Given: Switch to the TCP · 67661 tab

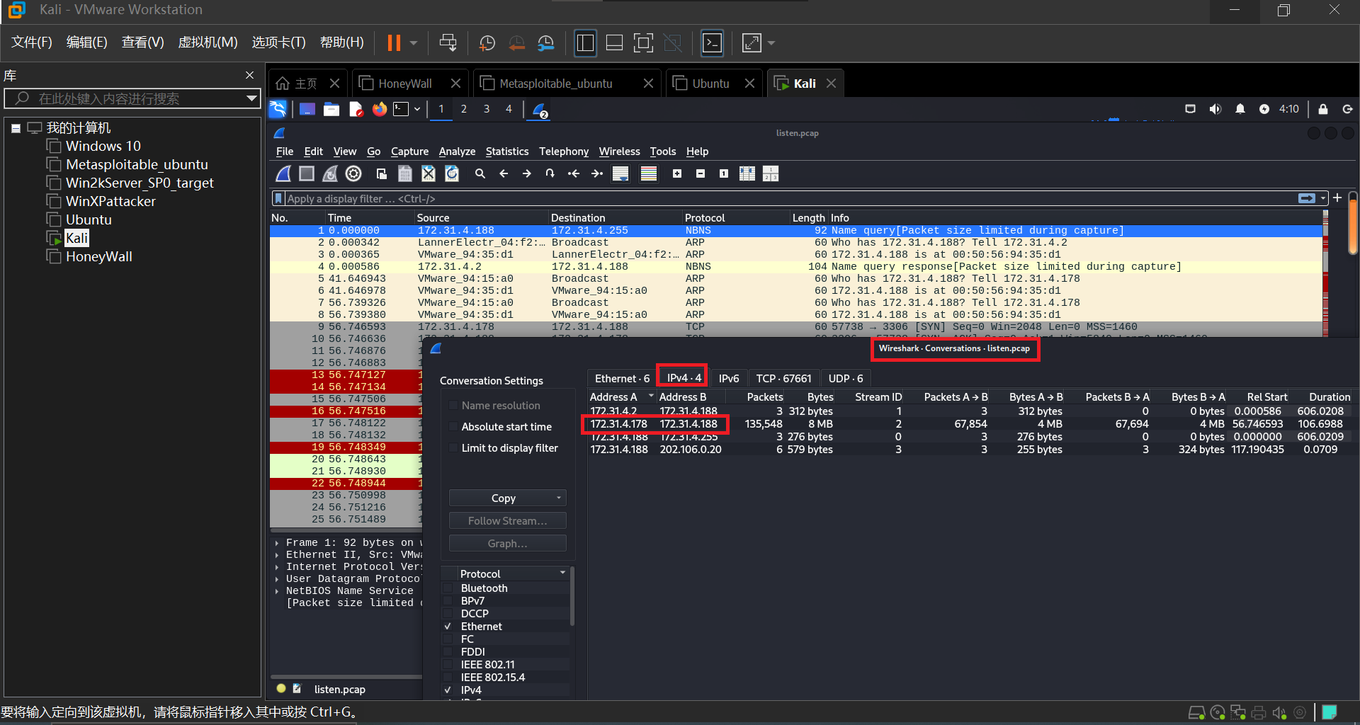Looking at the screenshot, I should click(x=783, y=379).
